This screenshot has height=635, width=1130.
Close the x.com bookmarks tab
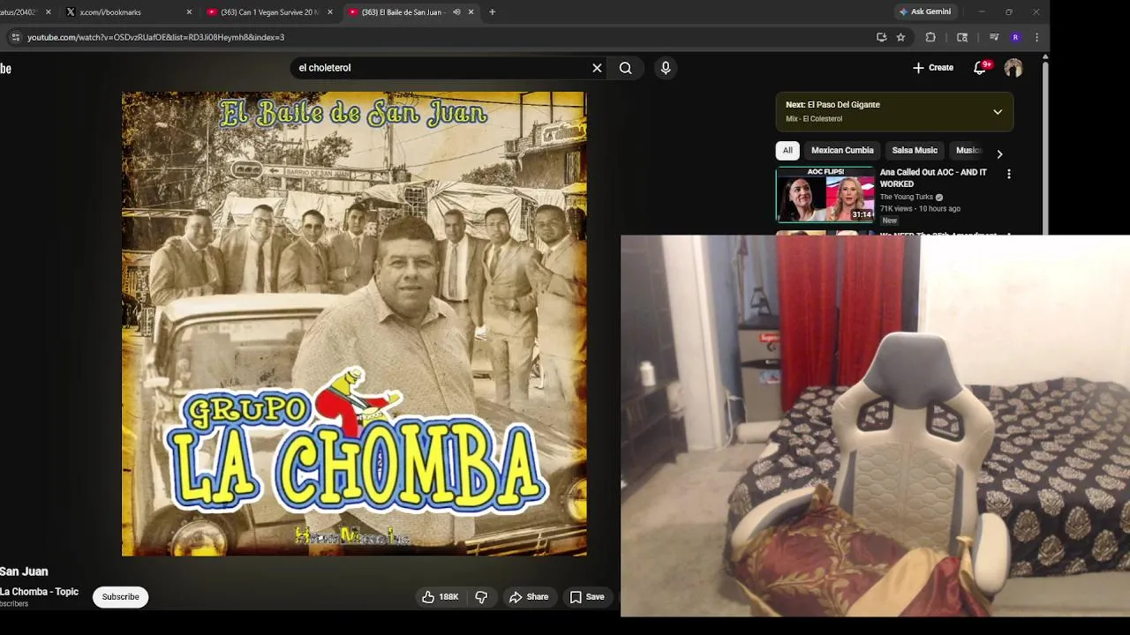point(189,12)
